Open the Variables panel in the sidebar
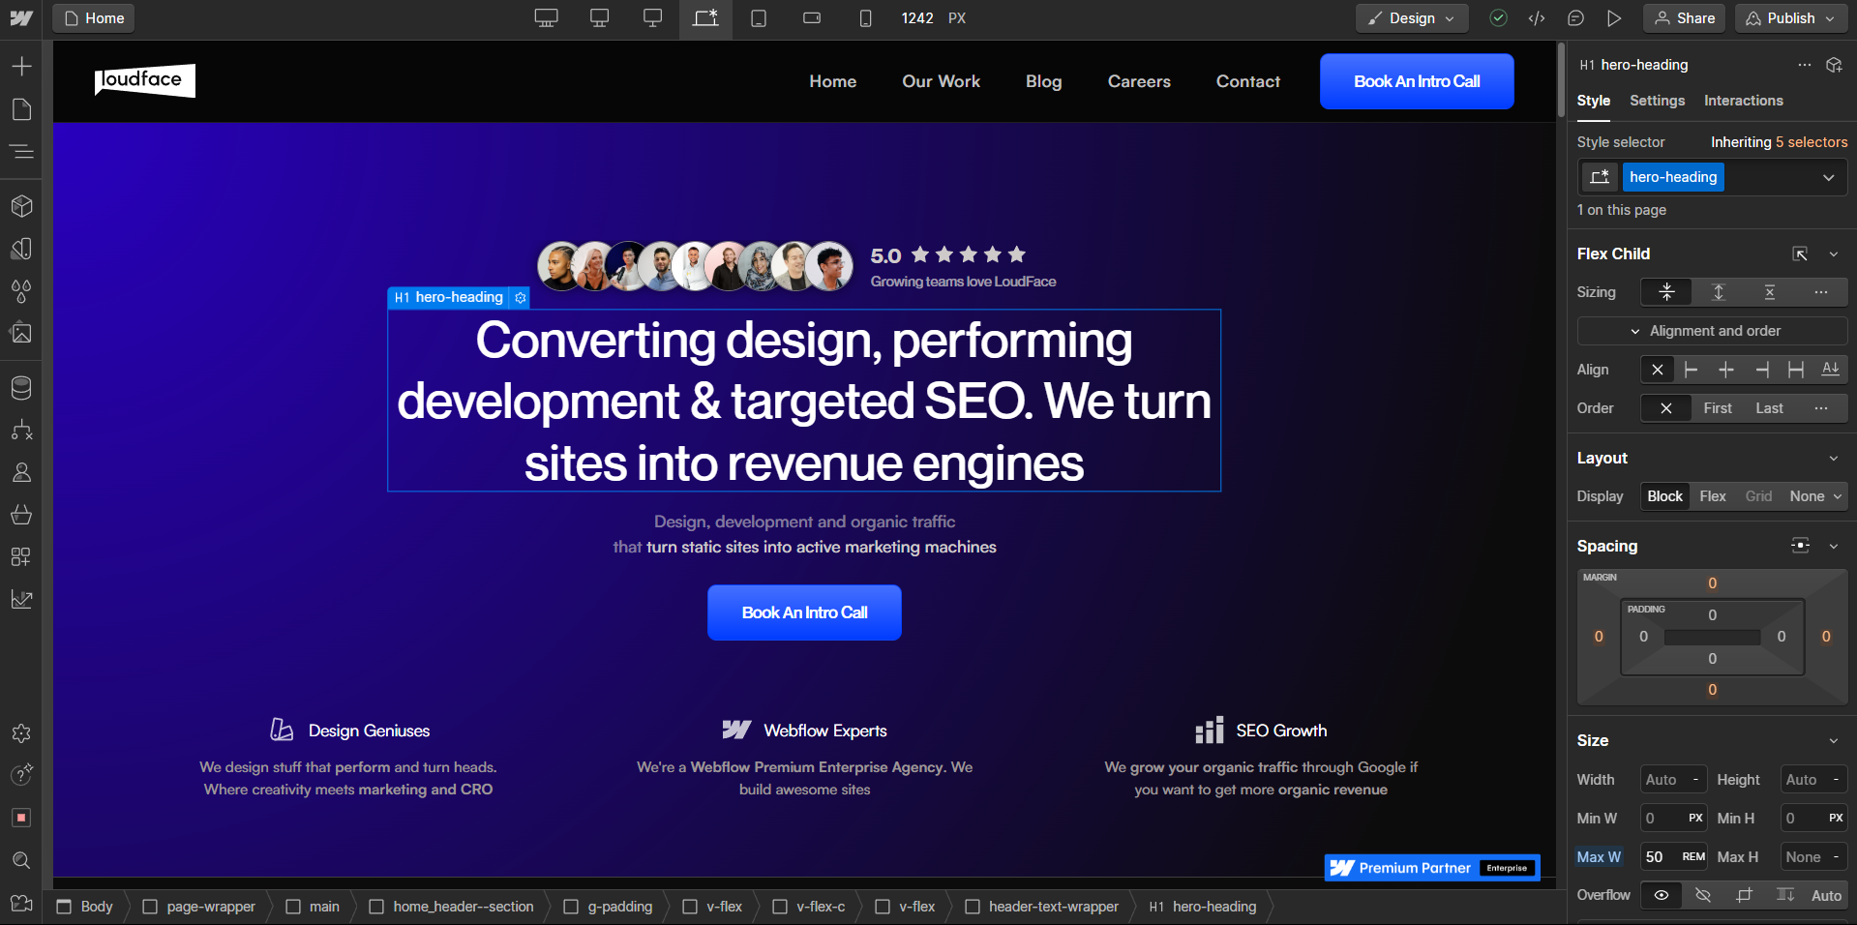The height and width of the screenshot is (925, 1857). coord(21,249)
